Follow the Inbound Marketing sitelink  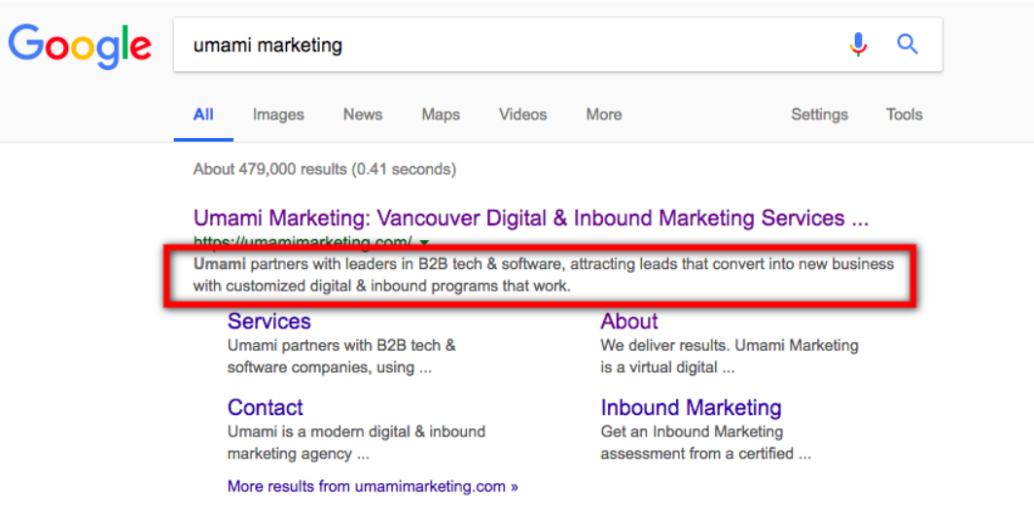coord(691,407)
